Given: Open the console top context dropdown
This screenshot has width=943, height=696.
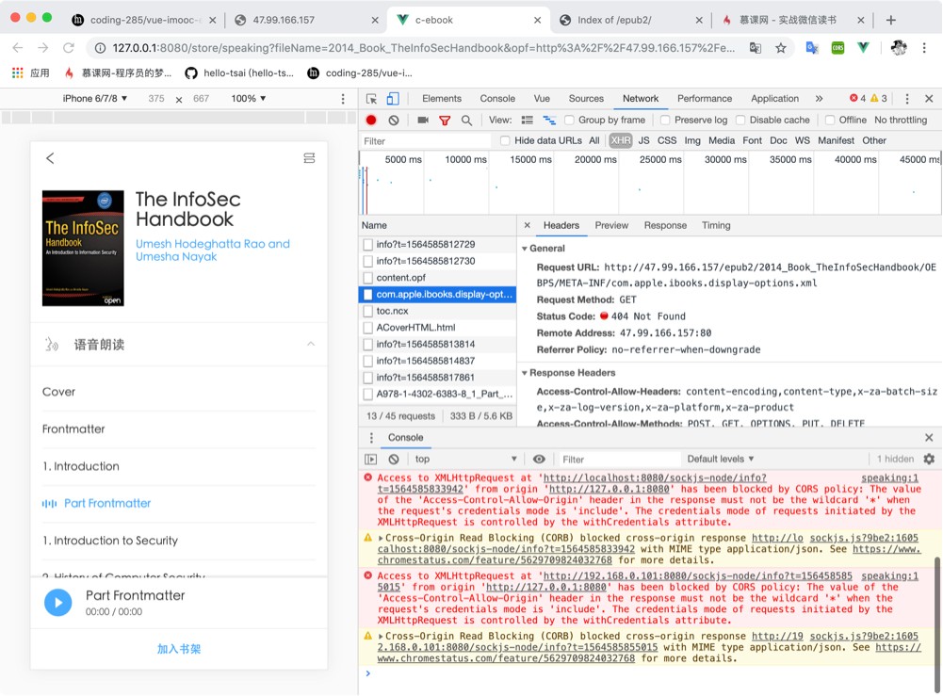Looking at the screenshot, I should [x=465, y=460].
